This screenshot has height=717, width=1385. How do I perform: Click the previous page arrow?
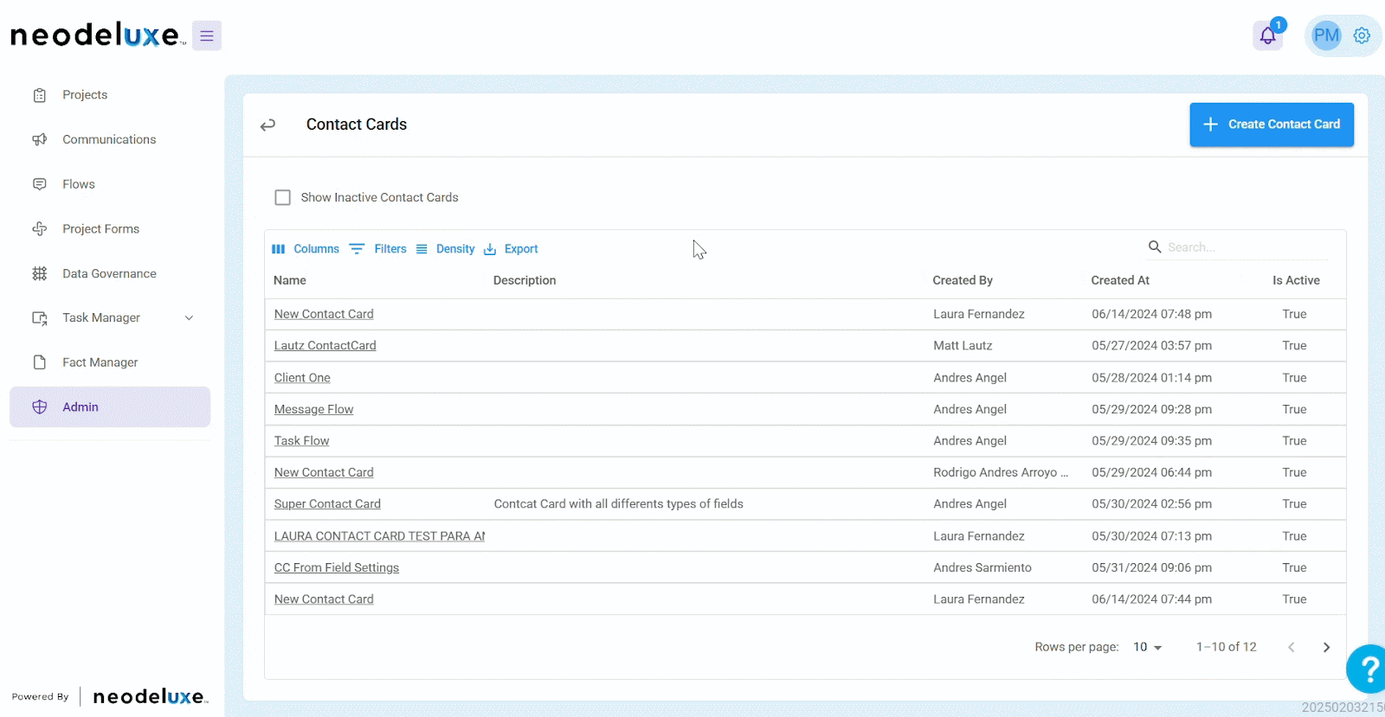pos(1291,647)
